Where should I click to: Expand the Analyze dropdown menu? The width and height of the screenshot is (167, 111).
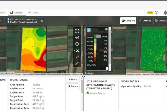pos(17,12)
